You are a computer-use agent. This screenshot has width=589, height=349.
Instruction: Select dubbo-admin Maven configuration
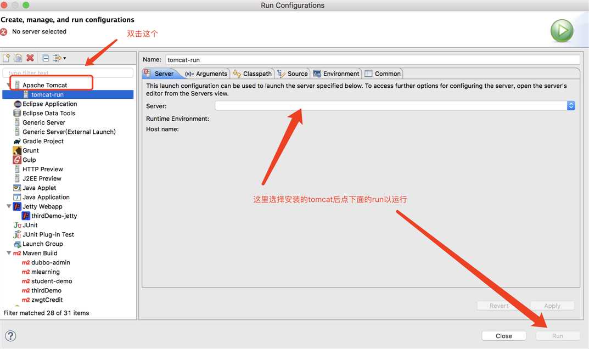click(x=51, y=263)
